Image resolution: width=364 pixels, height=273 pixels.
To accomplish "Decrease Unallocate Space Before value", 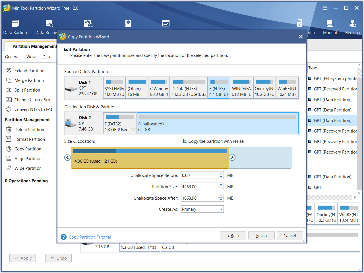I will [x=221, y=177].
